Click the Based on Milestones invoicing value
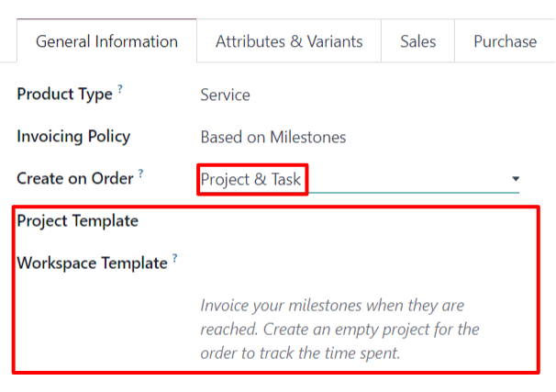Viewport: 556px width, 392px height. (x=273, y=137)
